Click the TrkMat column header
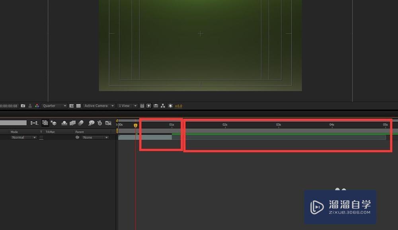The image size is (398, 230). 50,132
